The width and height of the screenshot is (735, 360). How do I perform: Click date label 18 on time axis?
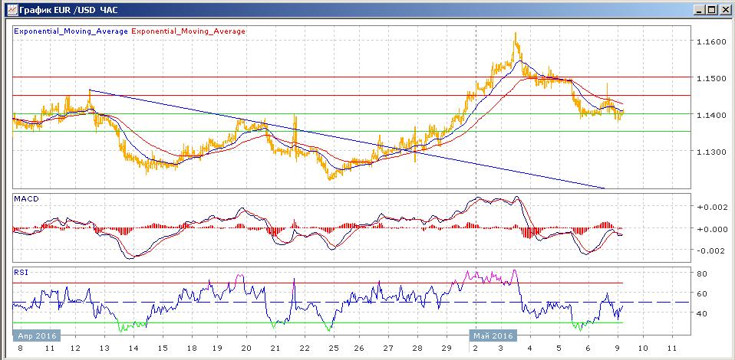190,349
